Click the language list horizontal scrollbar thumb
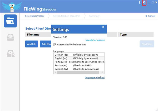This screenshot has height=111, width=158. coord(78,72)
